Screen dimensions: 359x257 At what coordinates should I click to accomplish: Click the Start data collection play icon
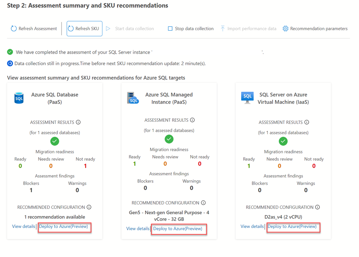pos(108,28)
